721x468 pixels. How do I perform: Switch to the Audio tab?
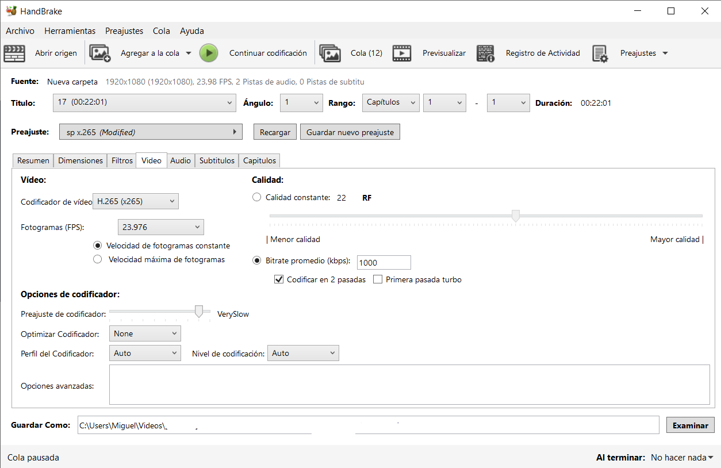click(x=181, y=160)
